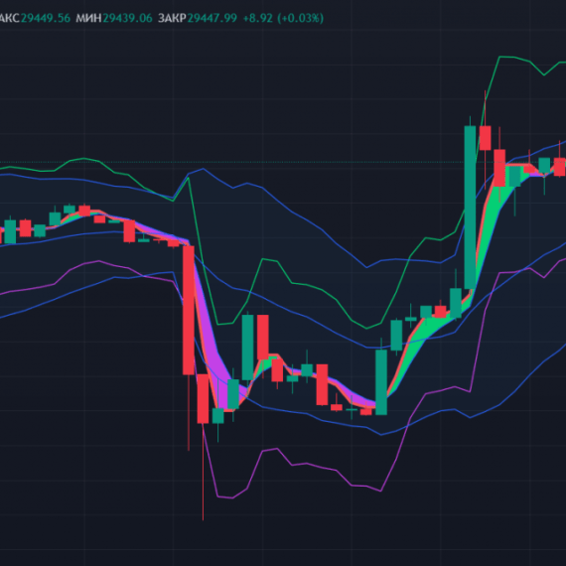The width and height of the screenshot is (566, 566).
Task: Click the МАКС value 29449.56
Action: pos(46,18)
